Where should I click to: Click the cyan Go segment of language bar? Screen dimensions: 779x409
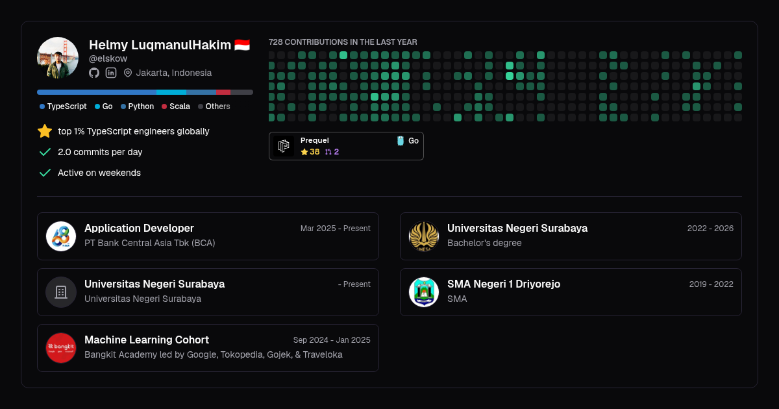[x=171, y=92]
